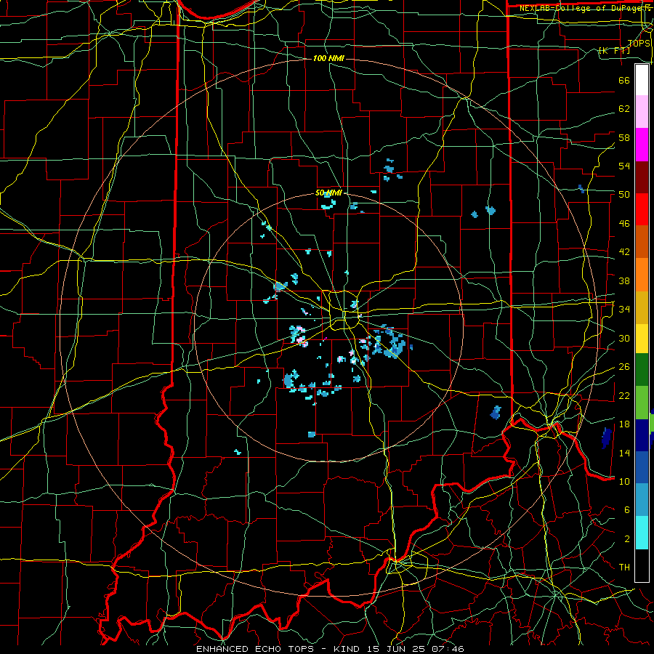Click the dark orange legend swatch

[642, 242]
